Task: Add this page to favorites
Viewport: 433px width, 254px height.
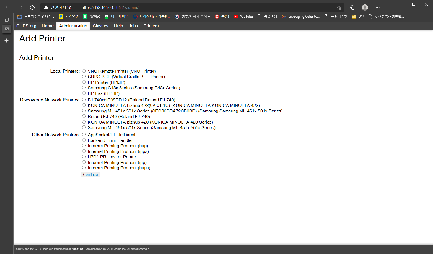Action: [339, 7]
